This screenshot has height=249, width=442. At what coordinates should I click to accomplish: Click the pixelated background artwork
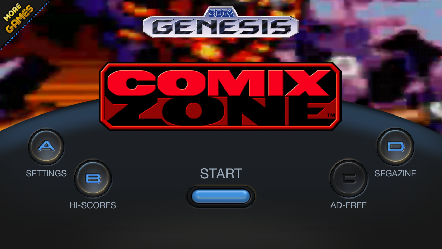pos(380,52)
